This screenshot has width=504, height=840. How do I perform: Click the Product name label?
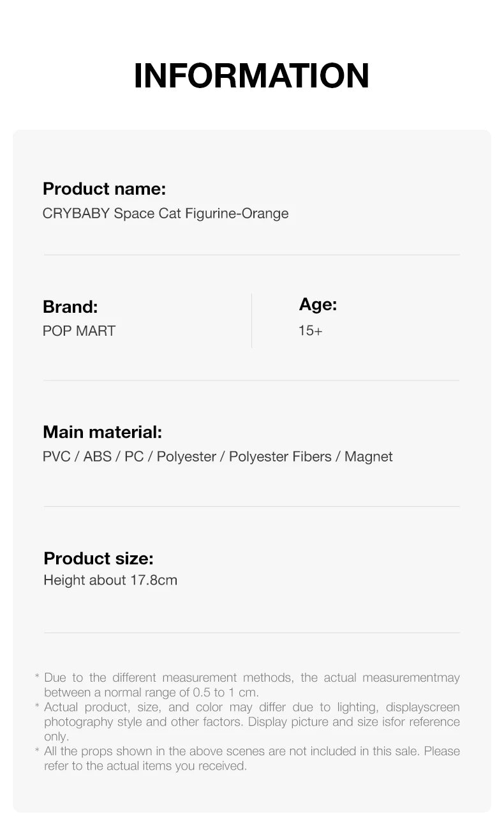tap(104, 189)
